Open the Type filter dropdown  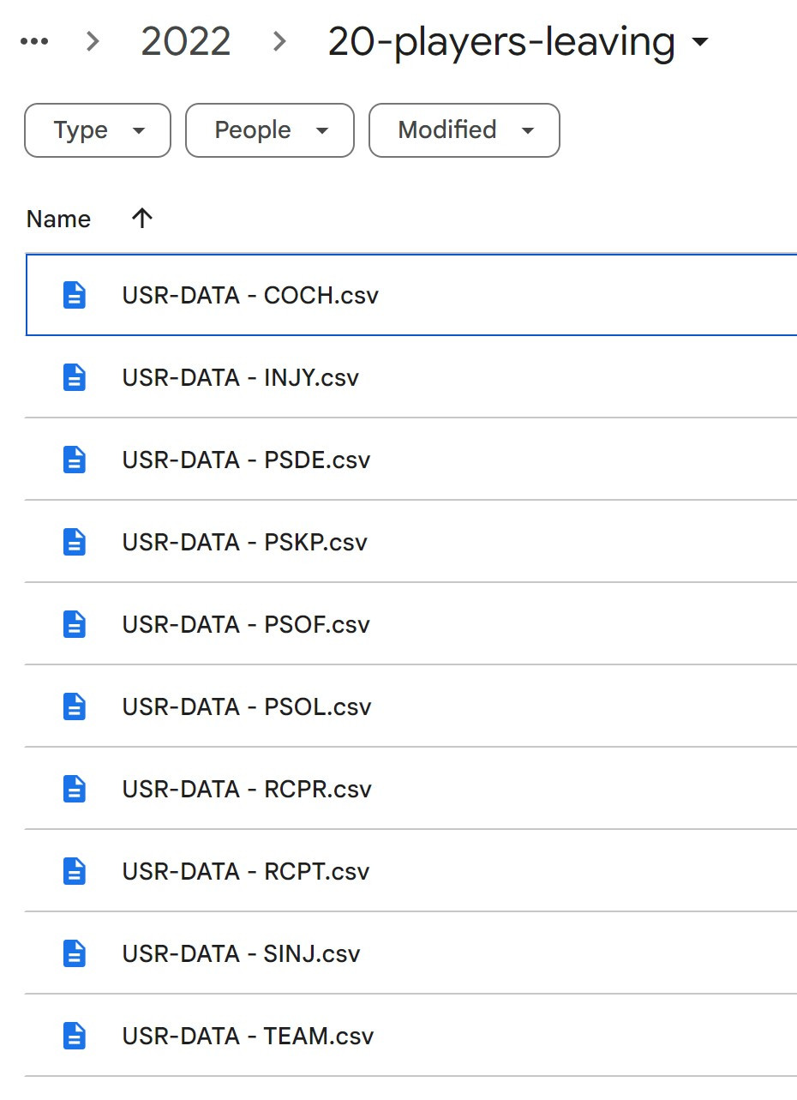[x=98, y=130]
